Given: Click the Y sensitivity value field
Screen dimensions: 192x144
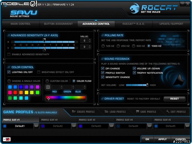Looking at the screenshot, I should coord(84,47).
